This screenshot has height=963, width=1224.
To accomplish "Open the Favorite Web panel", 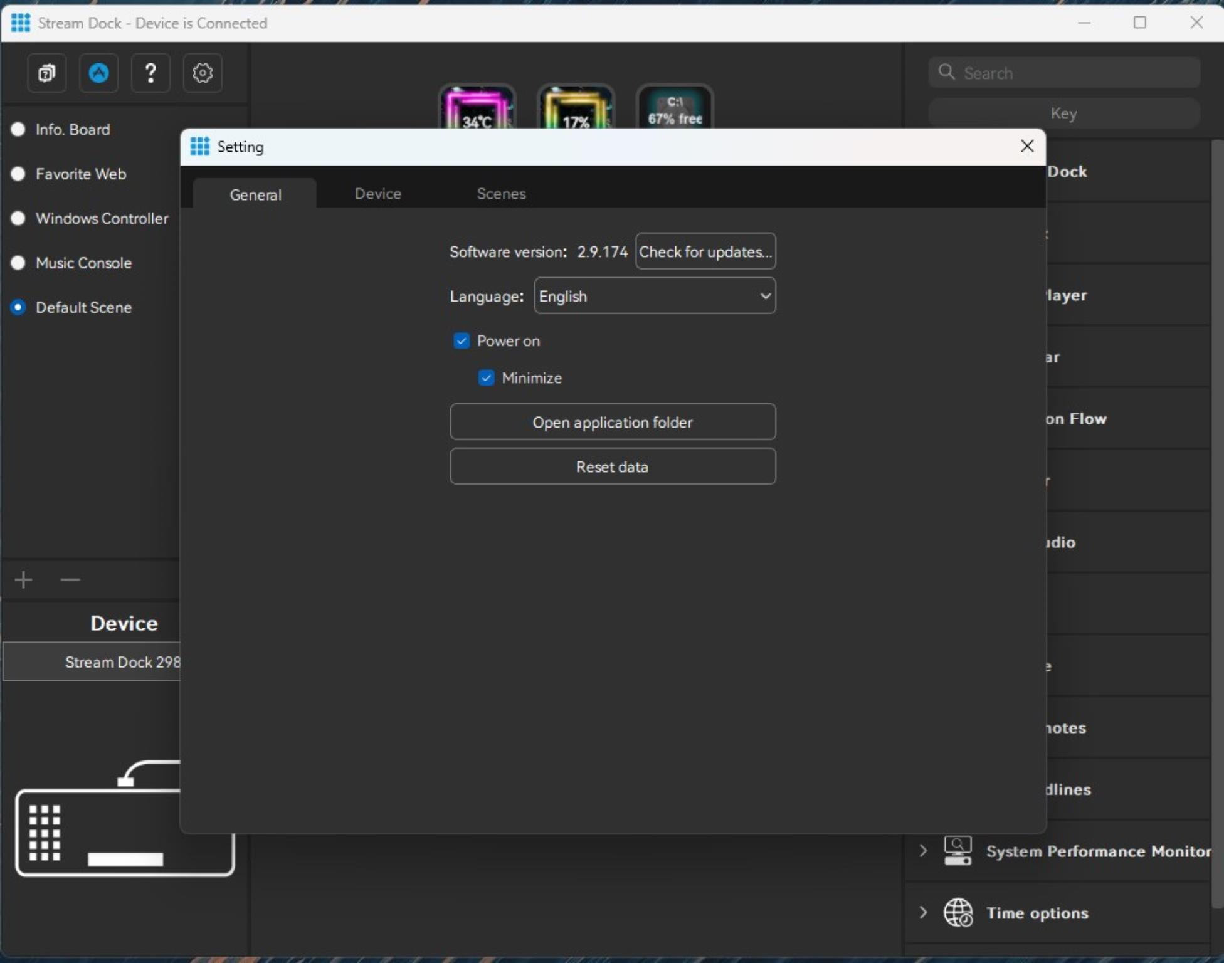I will [x=80, y=173].
